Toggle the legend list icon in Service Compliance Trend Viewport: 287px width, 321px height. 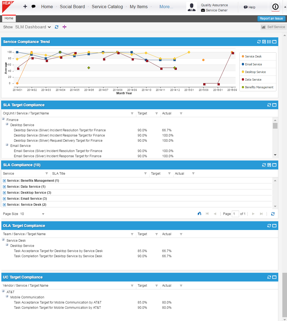tap(269, 42)
